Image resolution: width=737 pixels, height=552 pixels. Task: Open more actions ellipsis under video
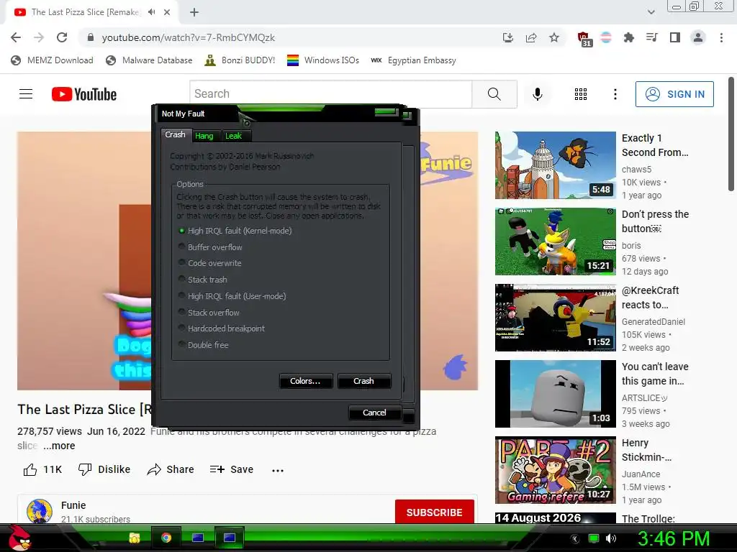(x=278, y=470)
